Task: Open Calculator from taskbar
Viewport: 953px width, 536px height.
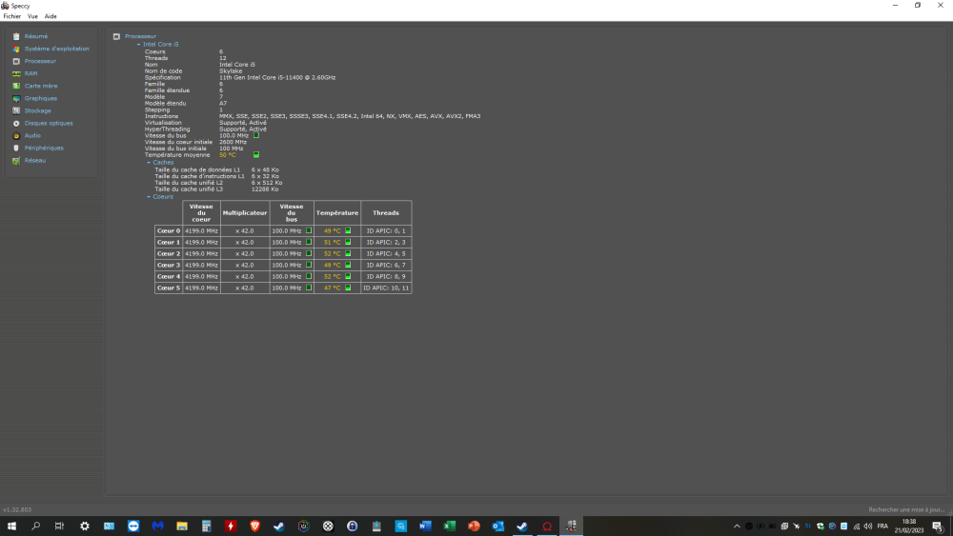Action: click(206, 526)
